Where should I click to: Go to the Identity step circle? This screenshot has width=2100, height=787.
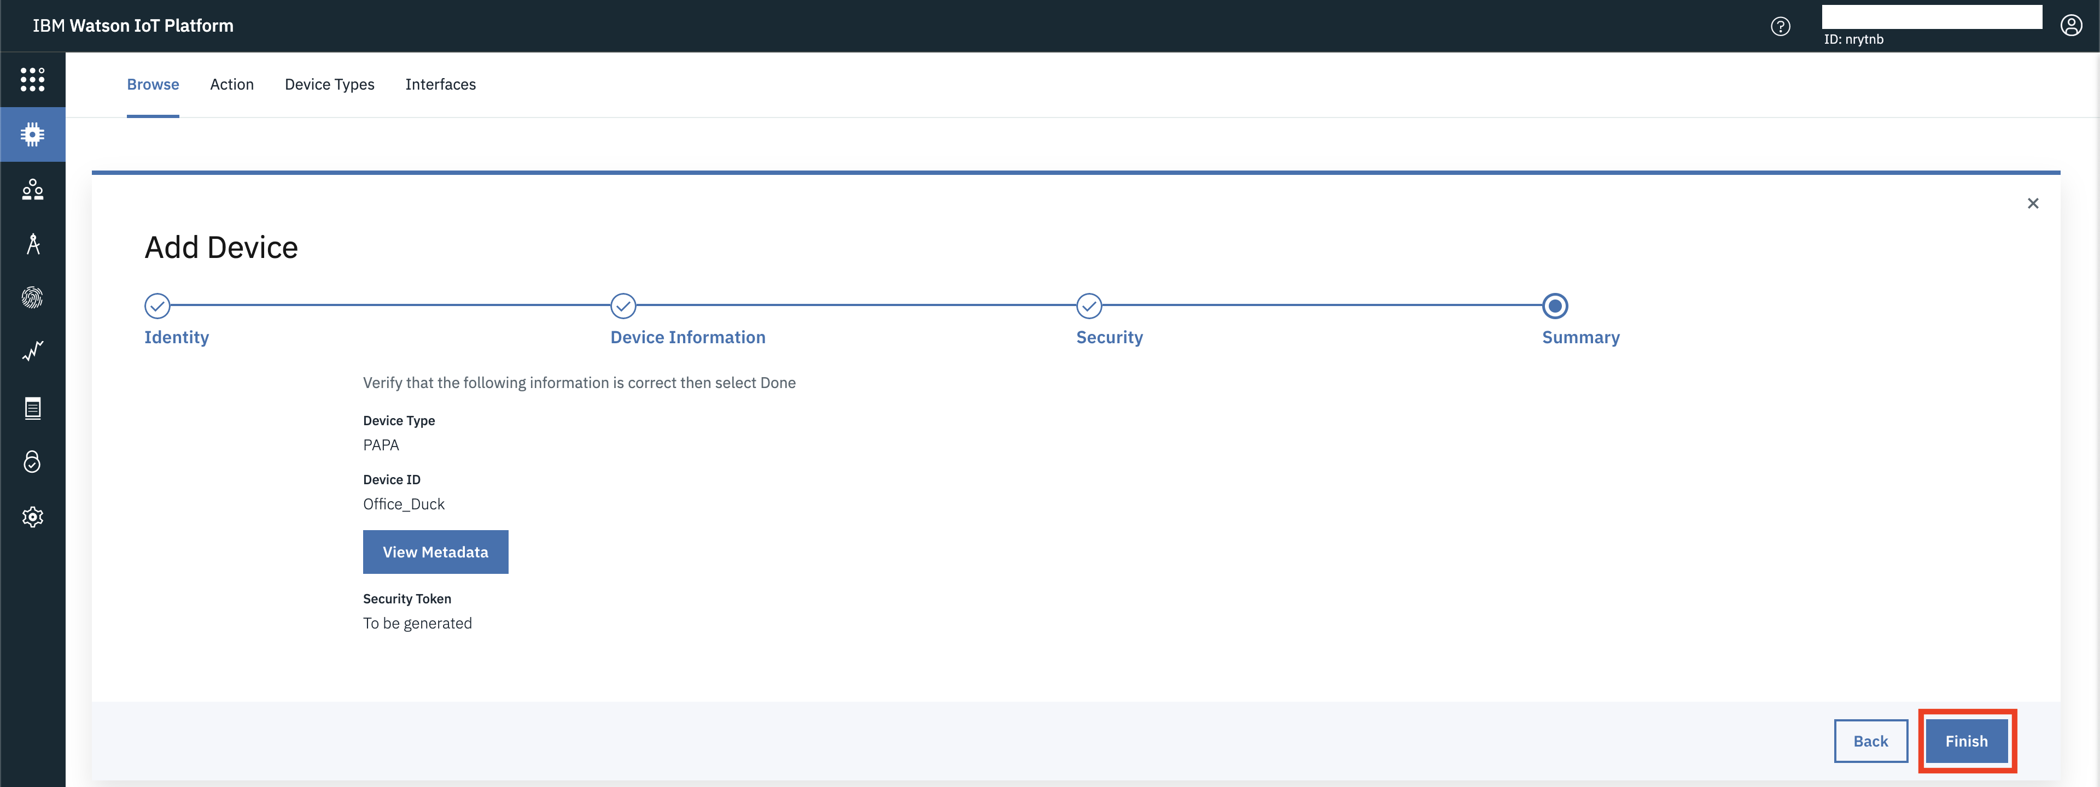(x=157, y=306)
